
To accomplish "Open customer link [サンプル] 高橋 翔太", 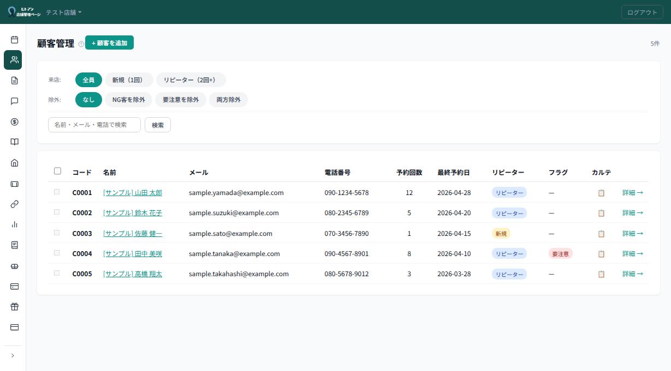I will pos(133,274).
